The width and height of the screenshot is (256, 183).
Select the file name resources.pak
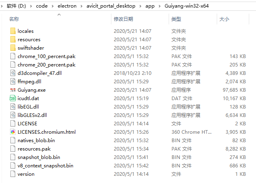click(34, 149)
